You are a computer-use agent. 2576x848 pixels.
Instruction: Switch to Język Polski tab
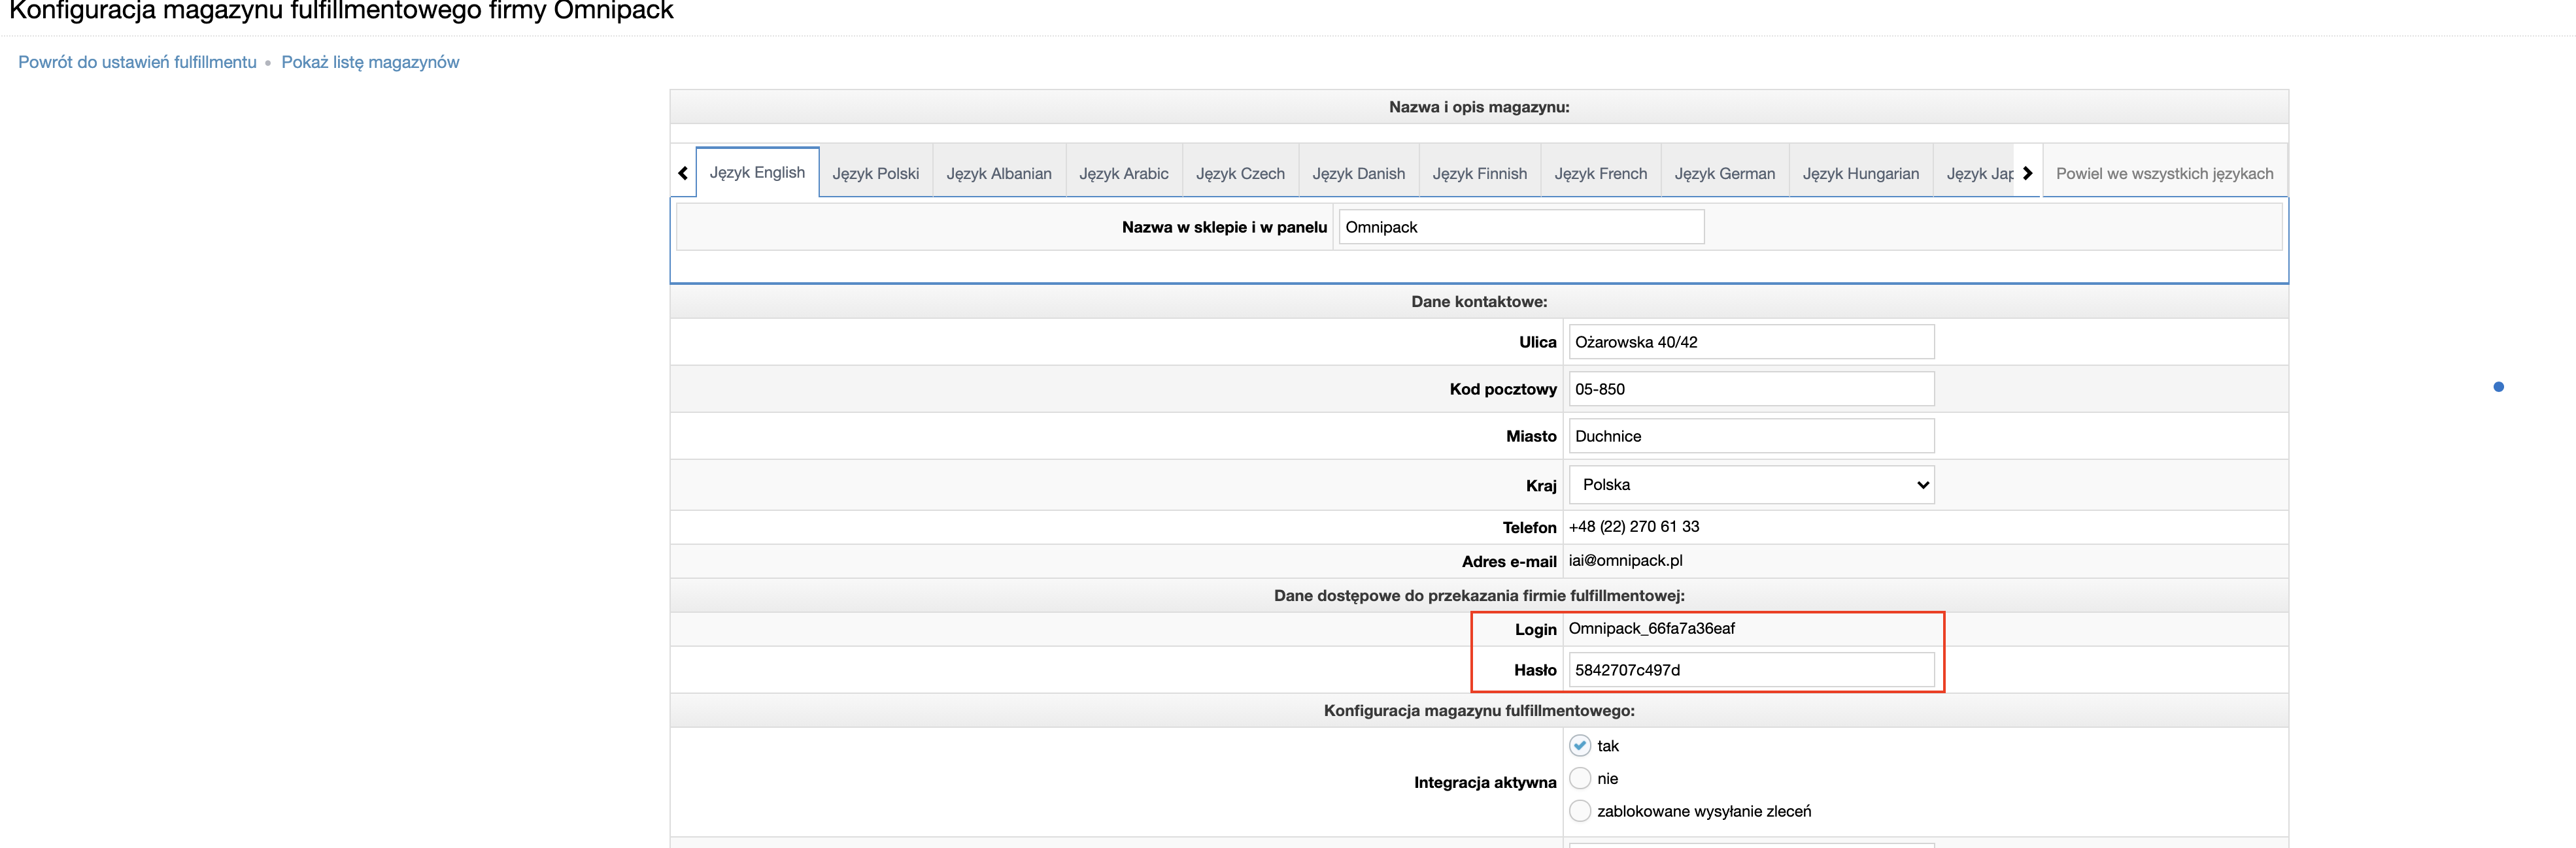coord(875,174)
